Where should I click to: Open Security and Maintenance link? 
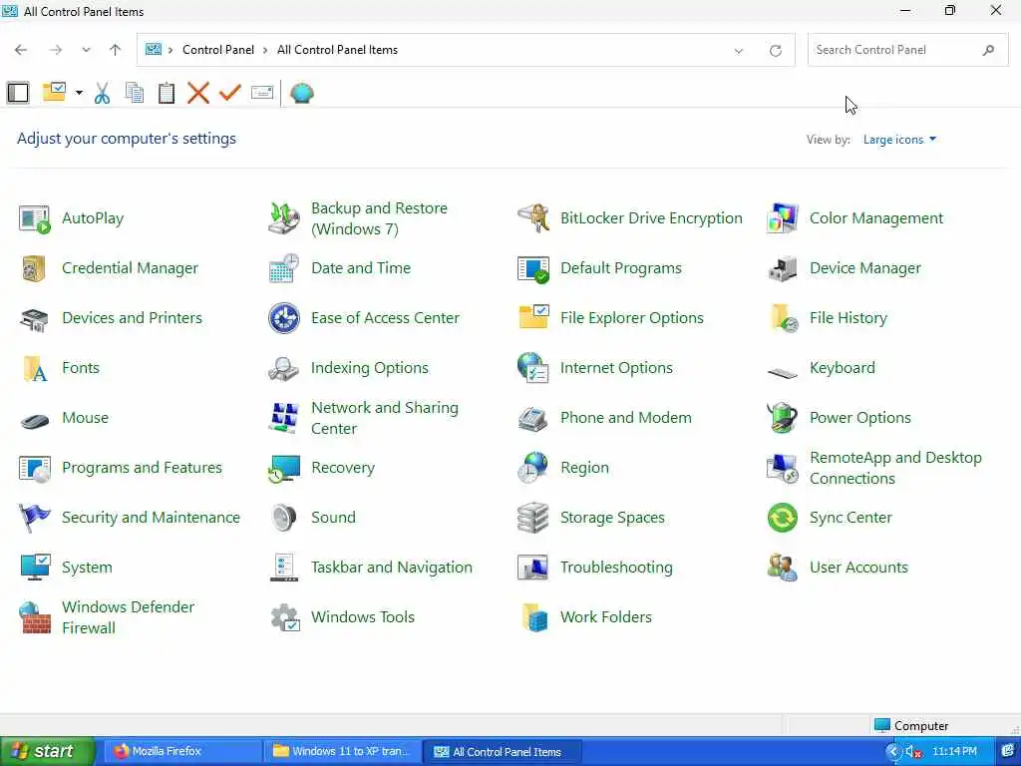pyautogui.click(x=152, y=518)
